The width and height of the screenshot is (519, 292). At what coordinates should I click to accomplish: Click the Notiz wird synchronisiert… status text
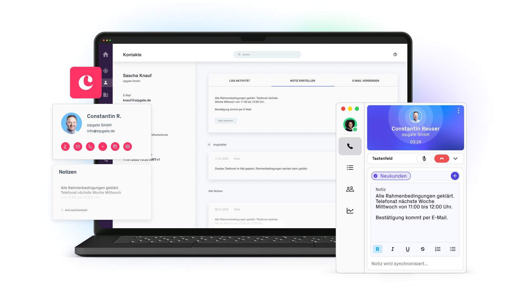pos(400,264)
